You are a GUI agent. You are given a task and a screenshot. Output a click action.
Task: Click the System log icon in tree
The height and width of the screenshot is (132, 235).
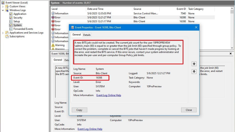click(x=11, y=25)
